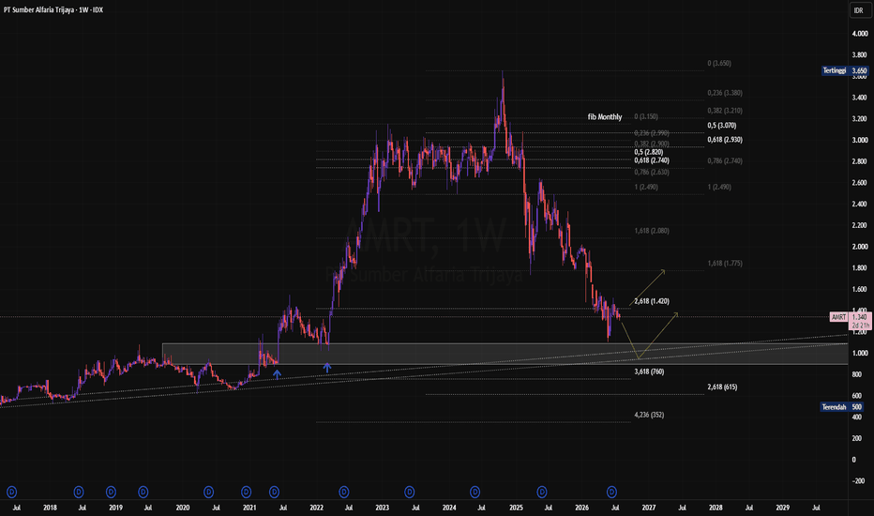The height and width of the screenshot is (516, 874).
Task: Click the dividend D marker above the 2019 label
Action: pyautogui.click(x=111, y=492)
